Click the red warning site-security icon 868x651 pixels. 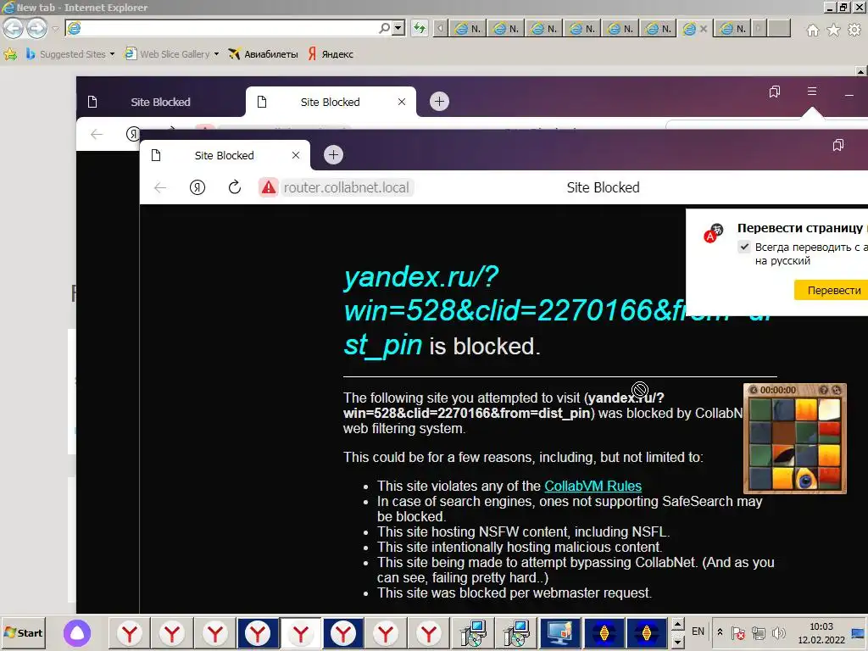(269, 187)
